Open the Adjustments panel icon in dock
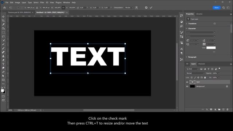Screen dimensions: 233x131 click(x=181, y=22)
